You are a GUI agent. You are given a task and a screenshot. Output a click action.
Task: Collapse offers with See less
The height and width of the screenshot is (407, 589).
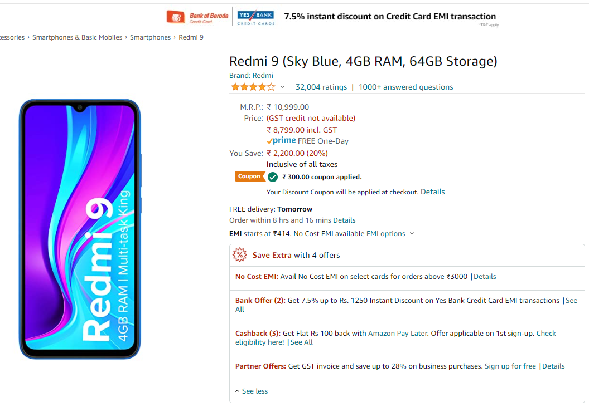[x=252, y=391]
